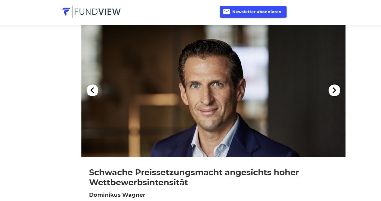Screen dimensions: 381x201
Task: Go to previous slide with left arrow
Action: [92, 90]
